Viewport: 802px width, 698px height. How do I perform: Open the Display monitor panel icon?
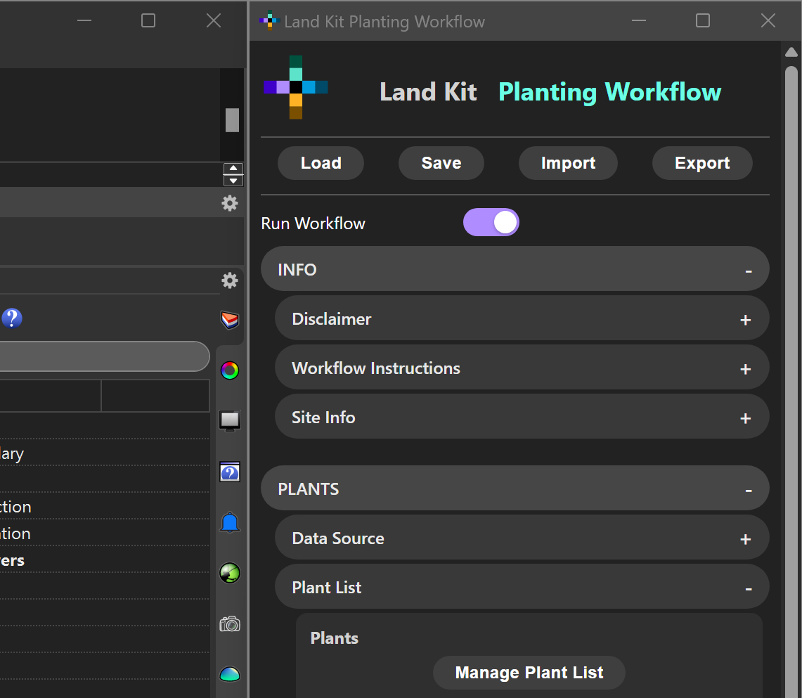coord(230,421)
